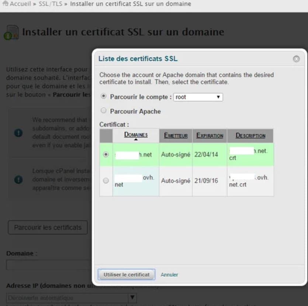Click the info icon beside 'We recommend that'

(18, 133)
